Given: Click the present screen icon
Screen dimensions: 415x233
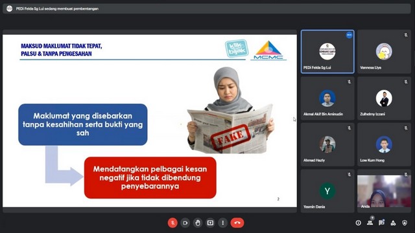Looking at the screenshot, I should [x=210, y=223].
